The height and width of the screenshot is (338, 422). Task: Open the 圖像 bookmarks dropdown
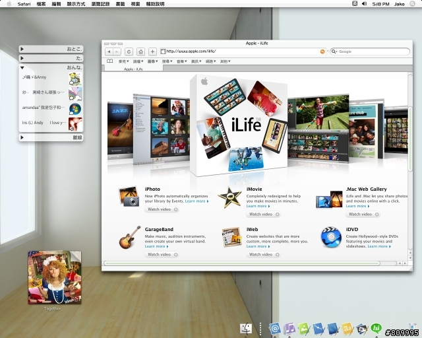152,61
